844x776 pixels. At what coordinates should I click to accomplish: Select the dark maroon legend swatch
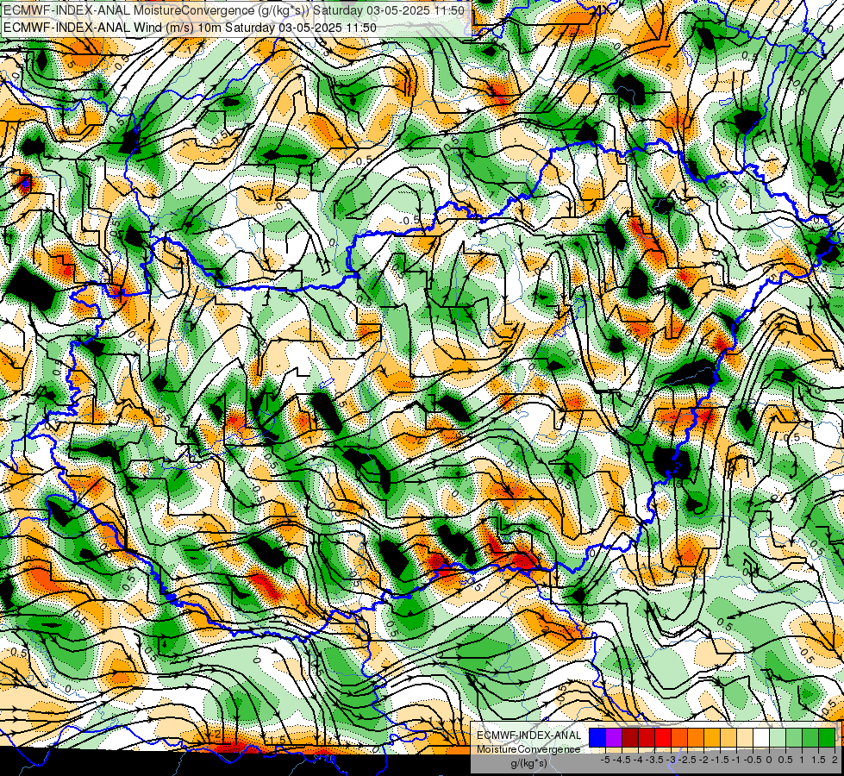point(630,737)
